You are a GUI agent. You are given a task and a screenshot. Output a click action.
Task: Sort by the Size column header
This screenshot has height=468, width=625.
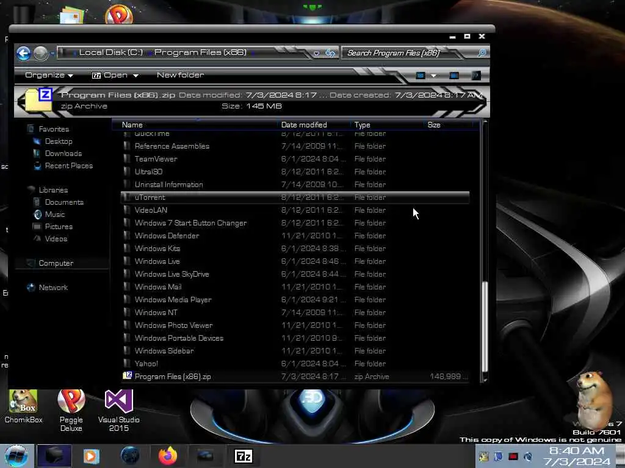pos(449,125)
